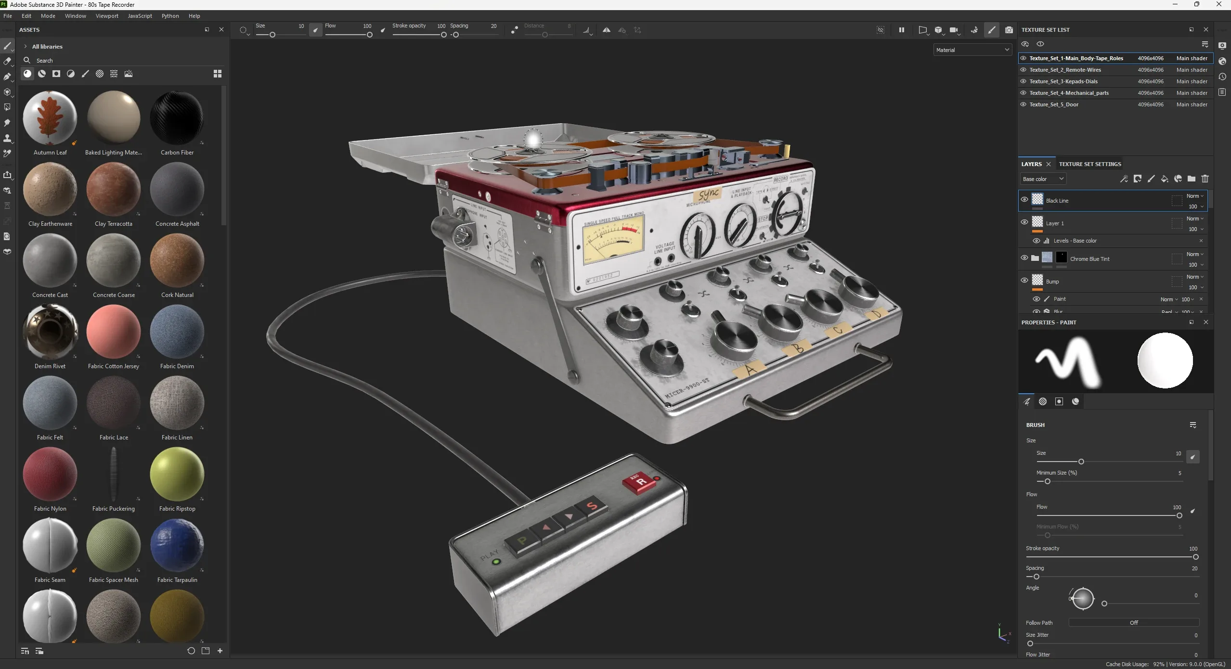Select the Smudge tool

[x=8, y=123]
